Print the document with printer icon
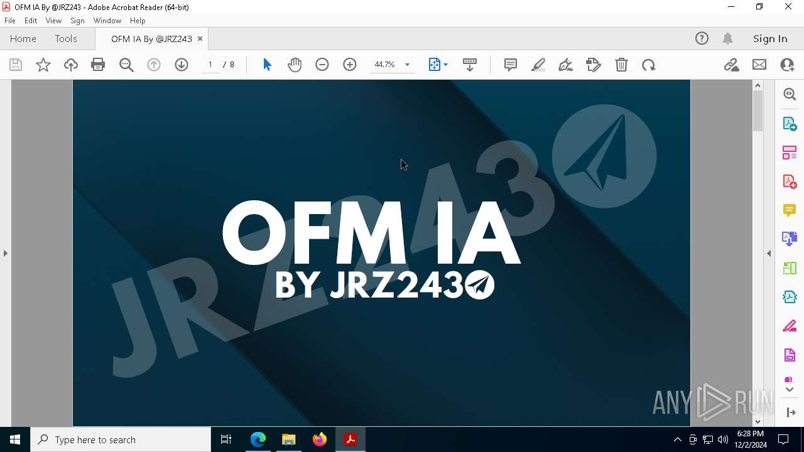 (x=98, y=65)
